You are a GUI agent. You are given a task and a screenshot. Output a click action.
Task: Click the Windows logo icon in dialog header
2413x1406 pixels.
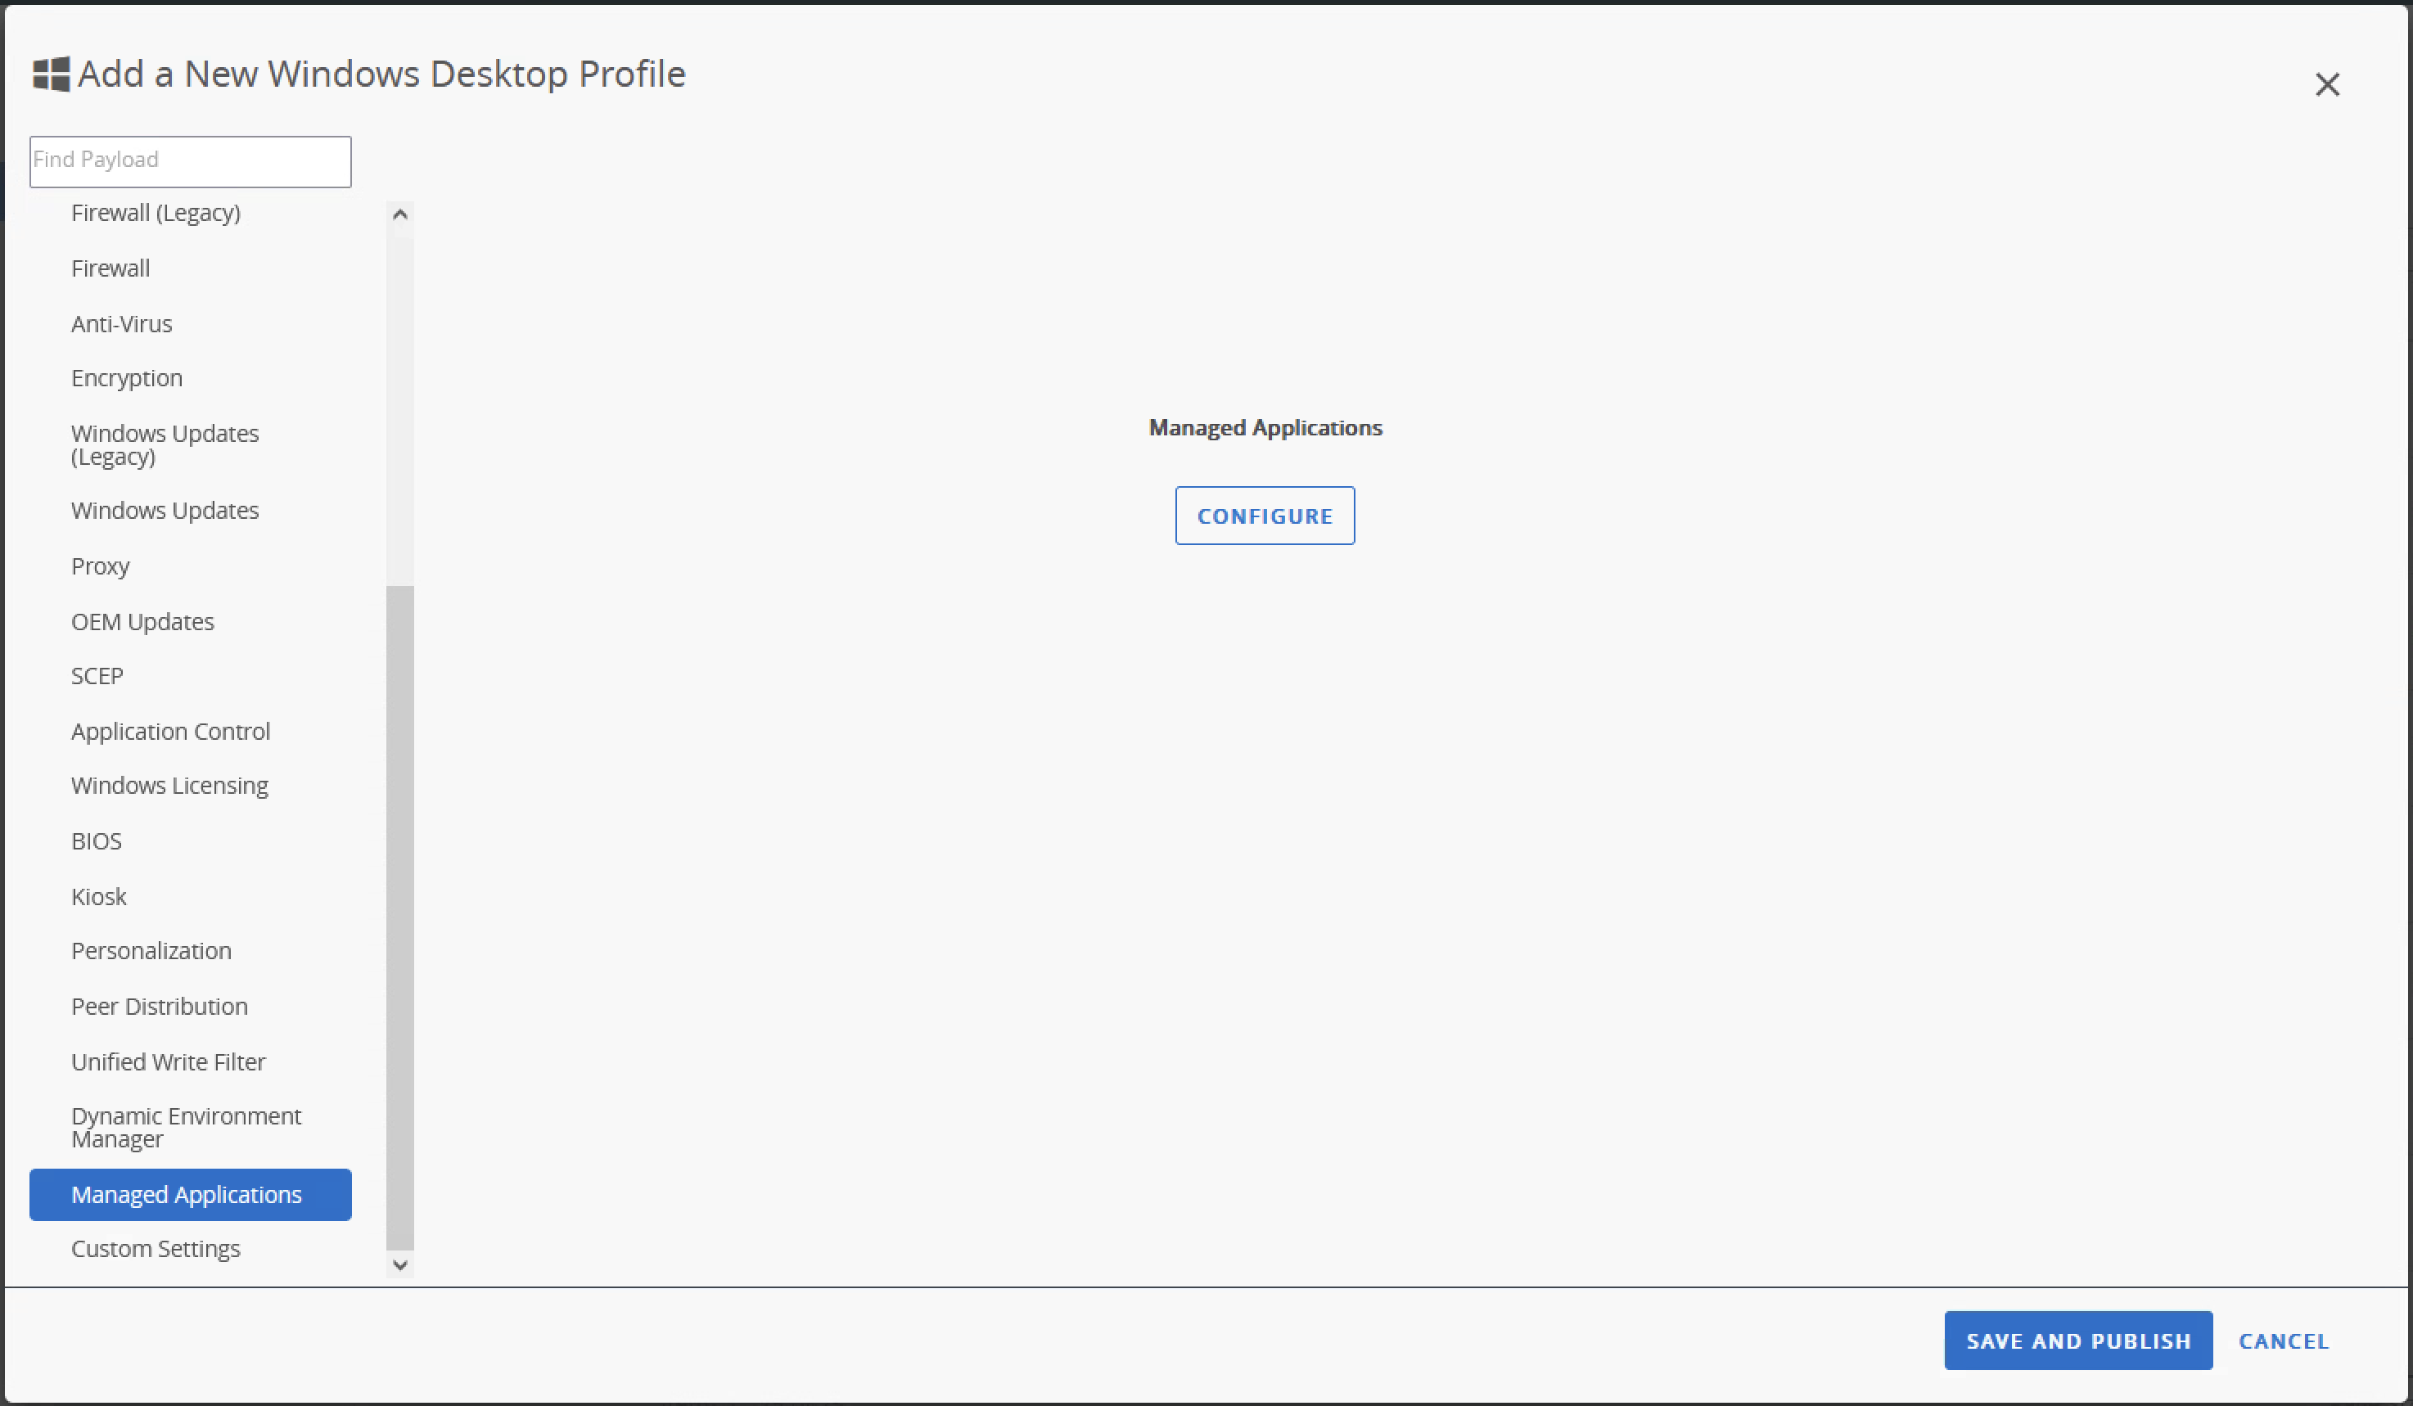coord(51,74)
